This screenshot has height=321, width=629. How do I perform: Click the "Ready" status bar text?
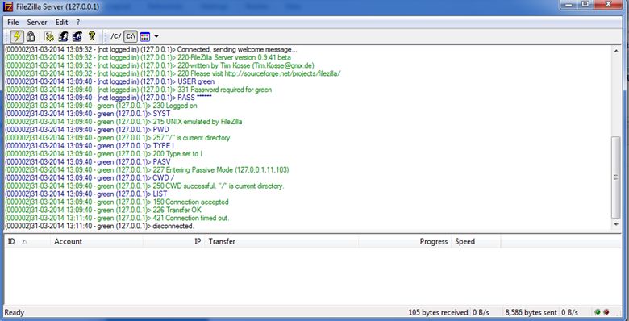coord(14,312)
